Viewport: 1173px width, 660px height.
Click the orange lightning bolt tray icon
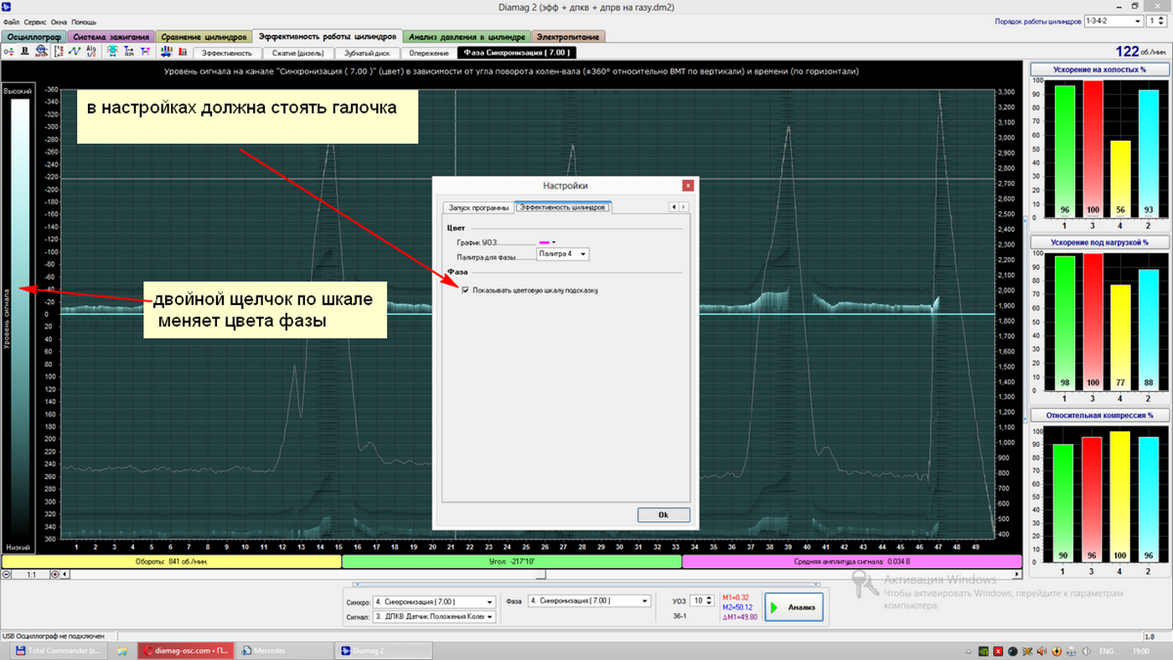(1057, 651)
